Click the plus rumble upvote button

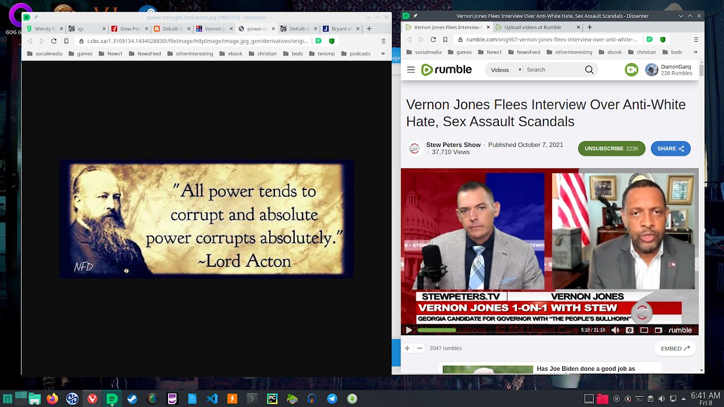[x=407, y=348]
